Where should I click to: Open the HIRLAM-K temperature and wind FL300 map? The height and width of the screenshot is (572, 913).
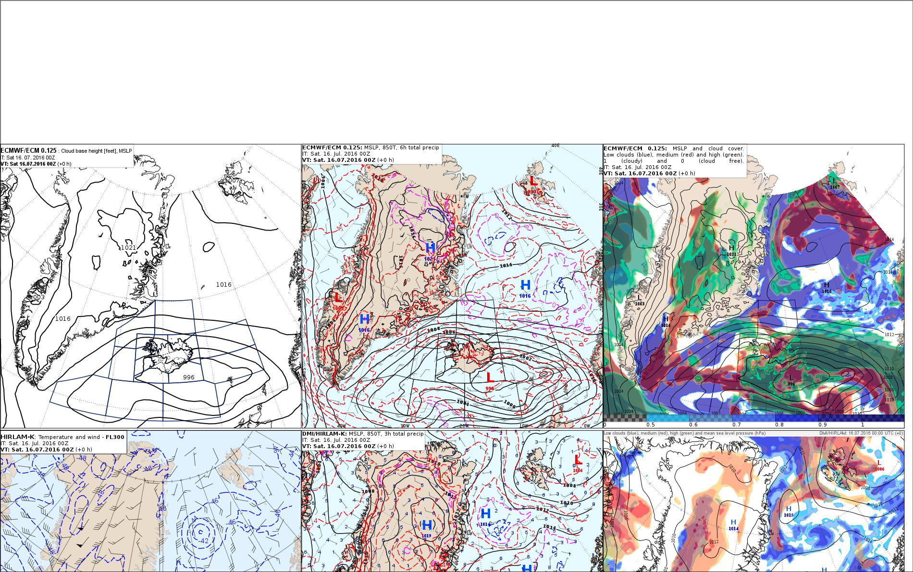pyautogui.click(x=150, y=501)
